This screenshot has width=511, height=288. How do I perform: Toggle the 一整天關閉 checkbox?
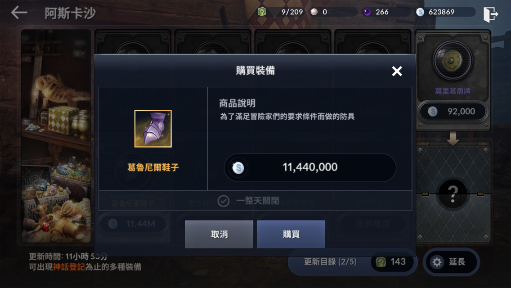point(223,201)
